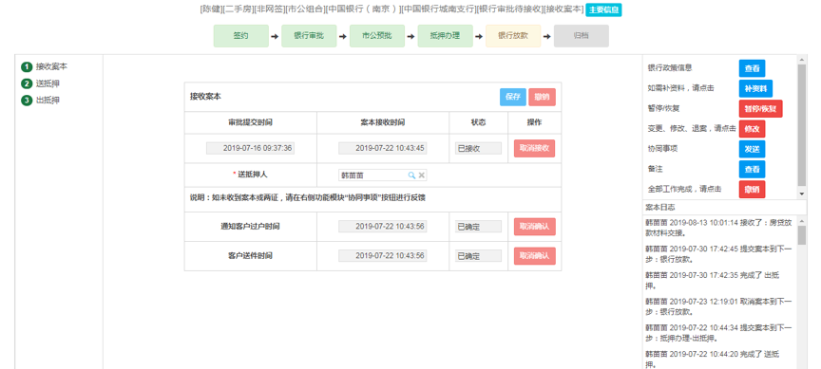821x369 pixels.
Task: Click the 客户送件时间 date field
Action: (x=383, y=256)
